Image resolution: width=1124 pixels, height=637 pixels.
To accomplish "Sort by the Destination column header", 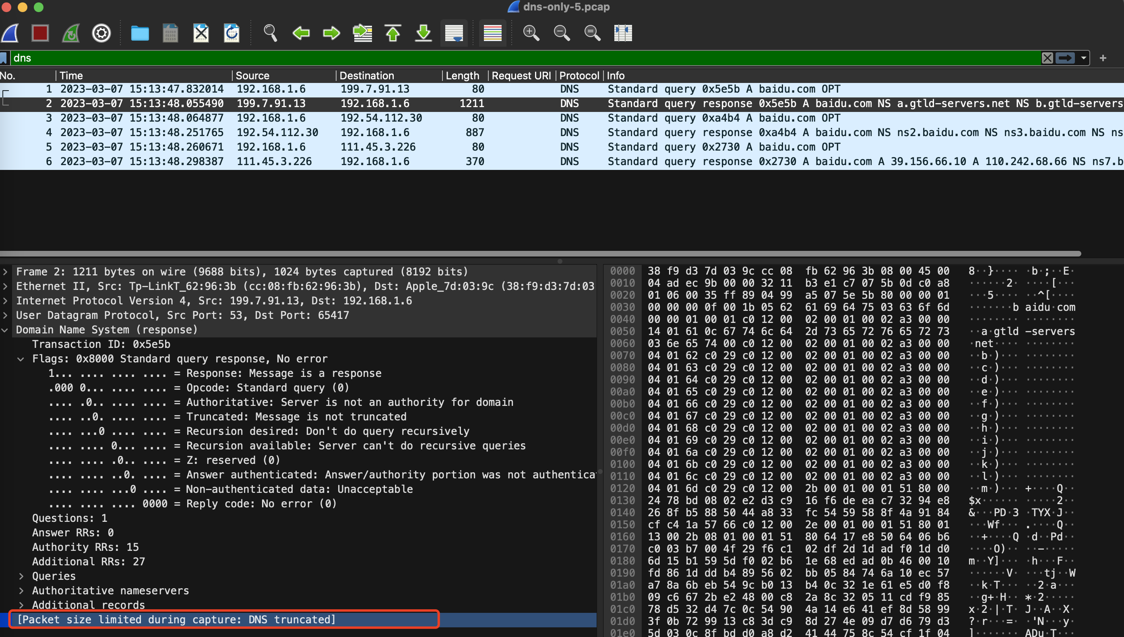I will click(x=389, y=76).
